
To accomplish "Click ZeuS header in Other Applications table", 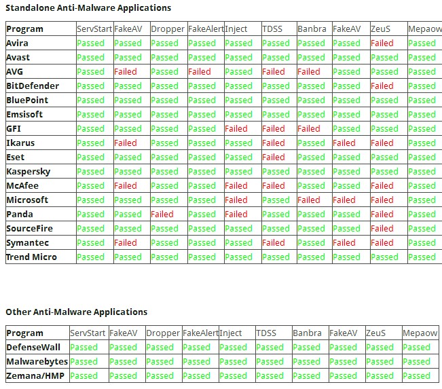I will [x=375, y=333].
